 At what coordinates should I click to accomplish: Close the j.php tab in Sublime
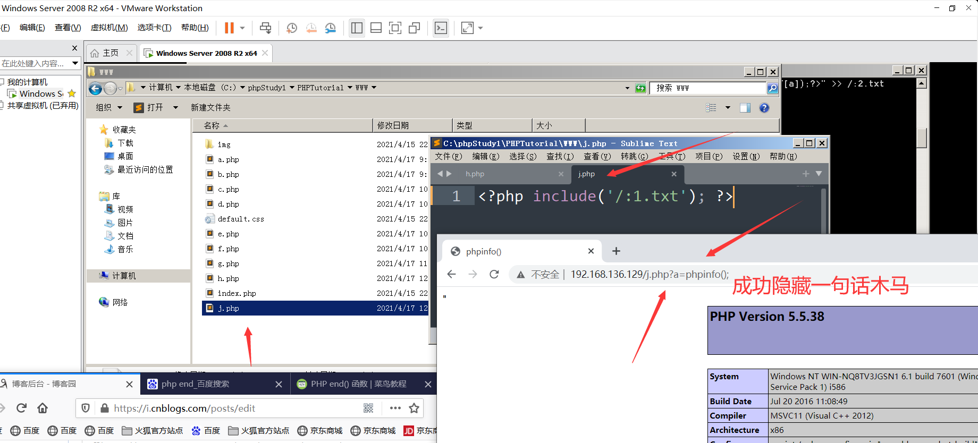(x=674, y=174)
